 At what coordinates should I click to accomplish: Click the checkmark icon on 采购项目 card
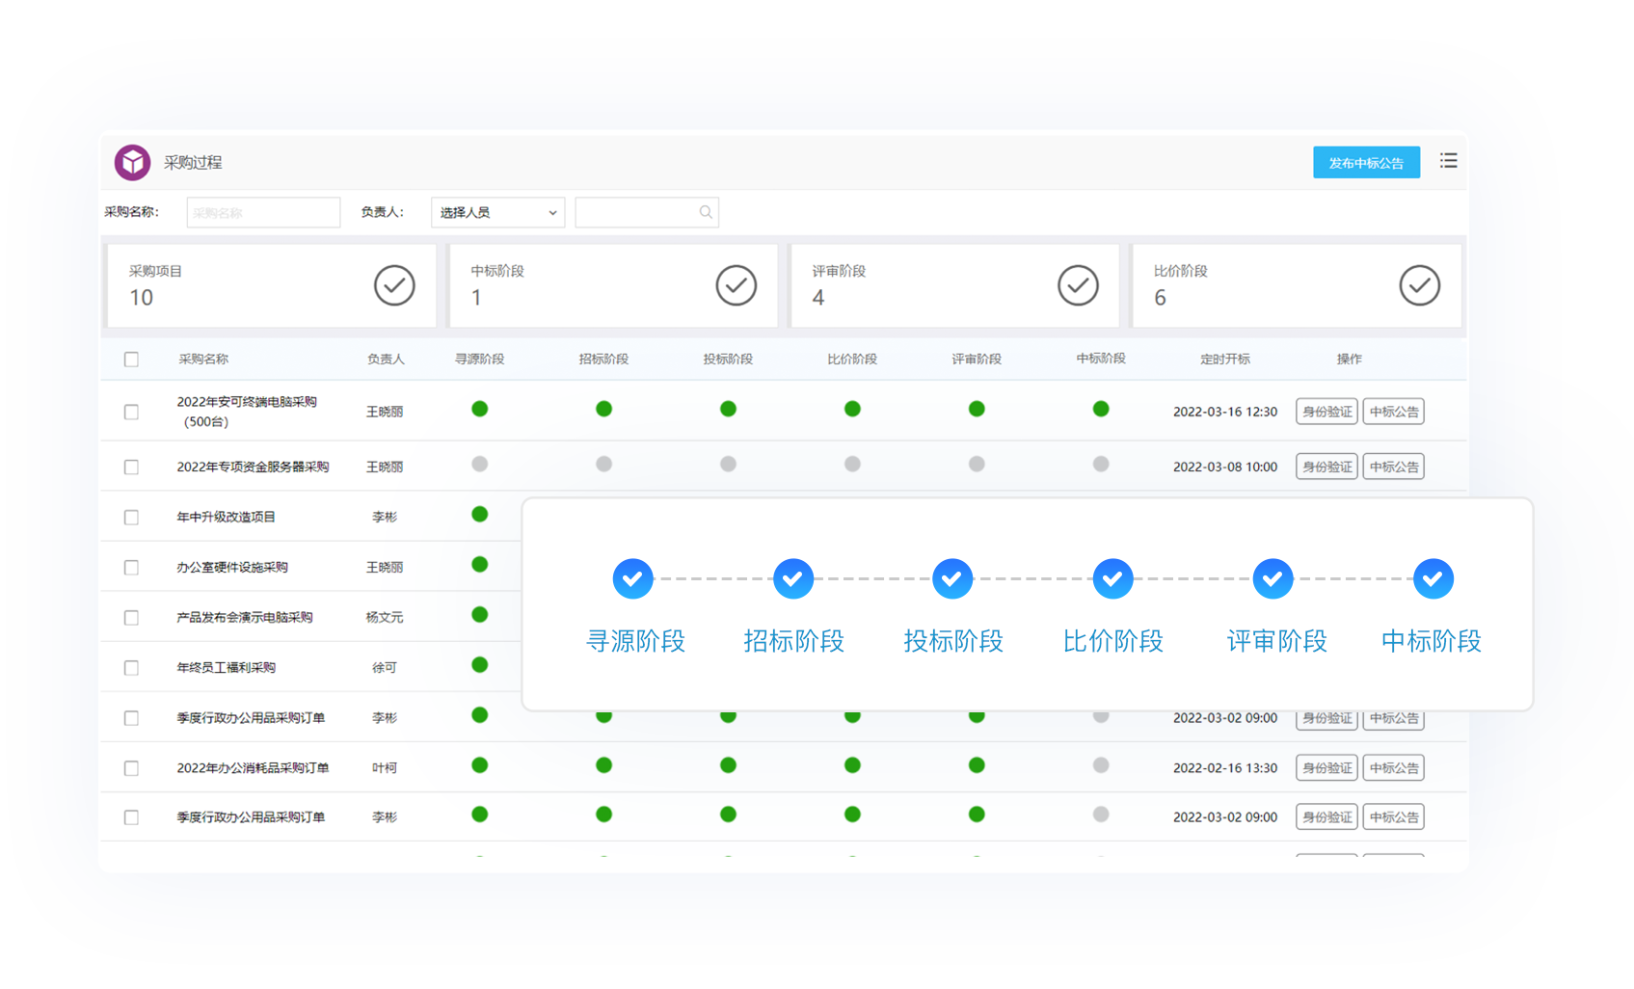coord(394,285)
